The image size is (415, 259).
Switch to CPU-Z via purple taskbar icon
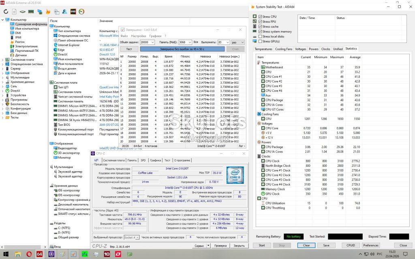(51, 254)
